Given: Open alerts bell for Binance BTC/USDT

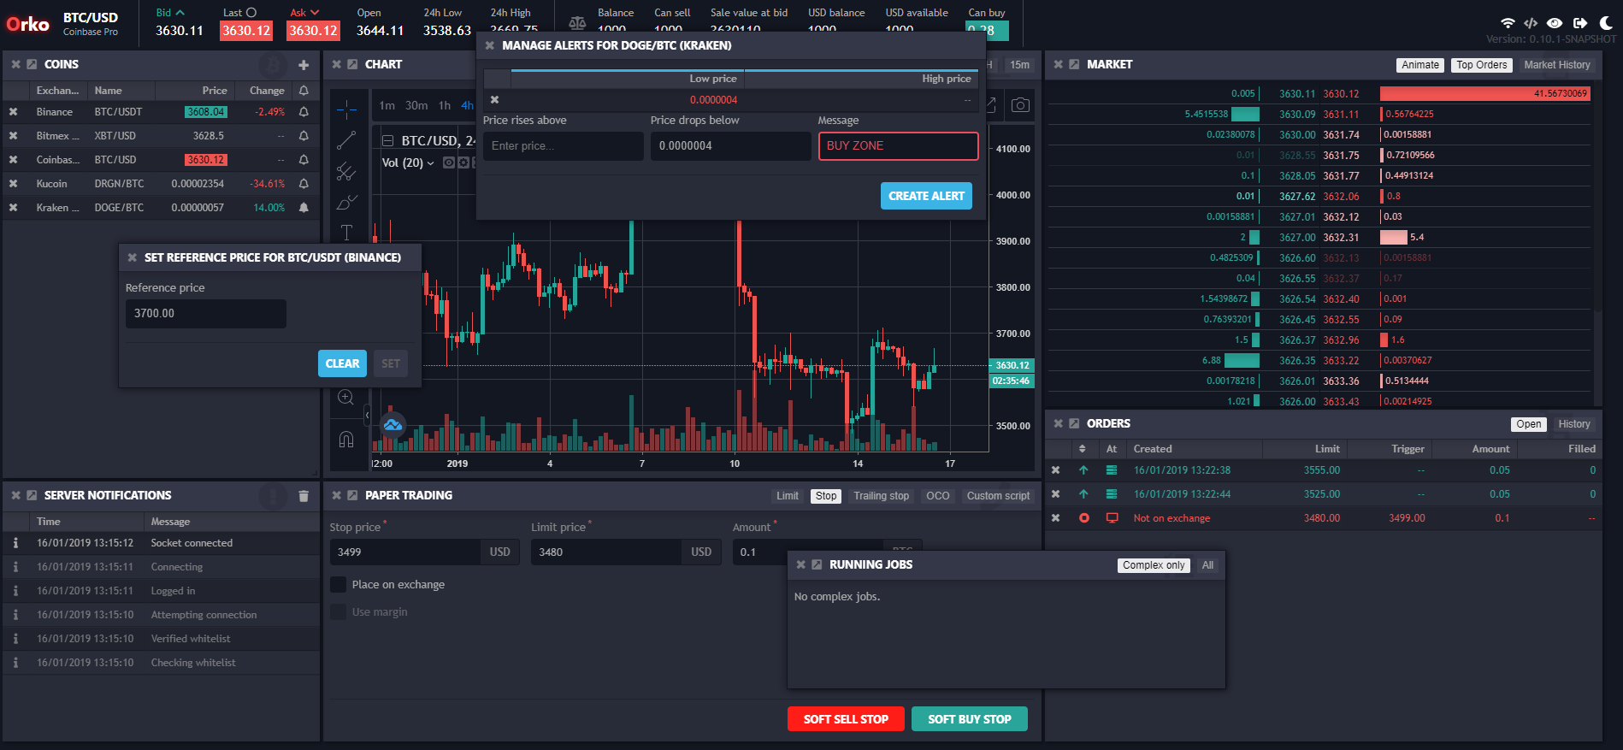Looking at the screenshot, I should pos(304,112).
